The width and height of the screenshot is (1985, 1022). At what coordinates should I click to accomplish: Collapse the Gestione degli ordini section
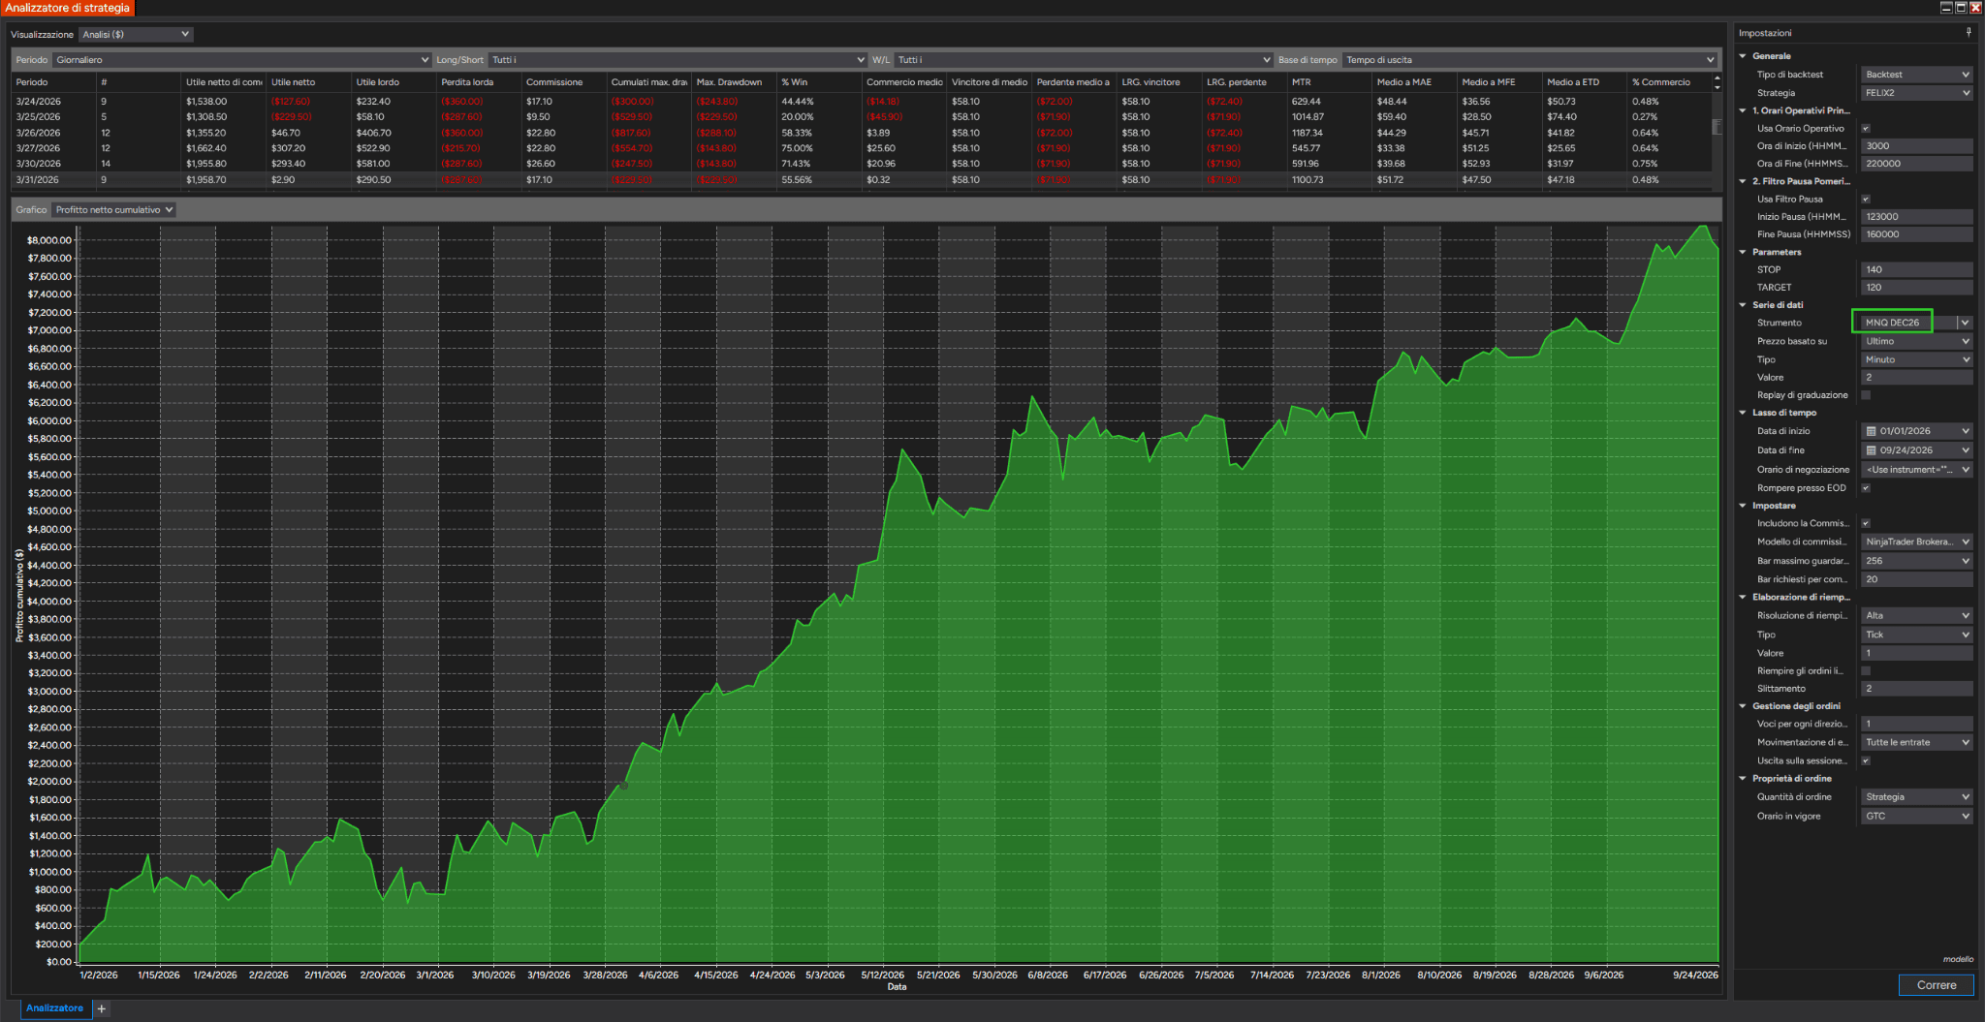1743,706
